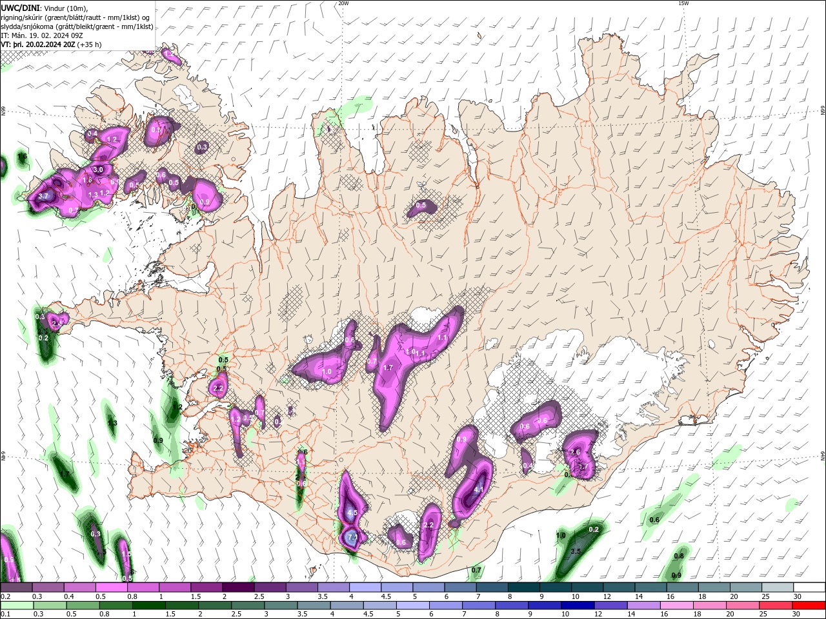
Task: Pick the snow legend swatch between 0.8 and 1
Action: click(143, 587)
